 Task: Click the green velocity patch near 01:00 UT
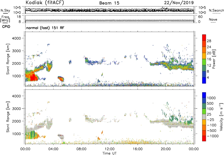tap(33, 134)
